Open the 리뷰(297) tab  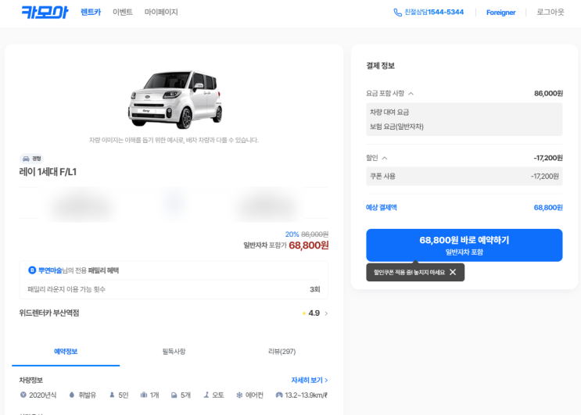point(282,352)
